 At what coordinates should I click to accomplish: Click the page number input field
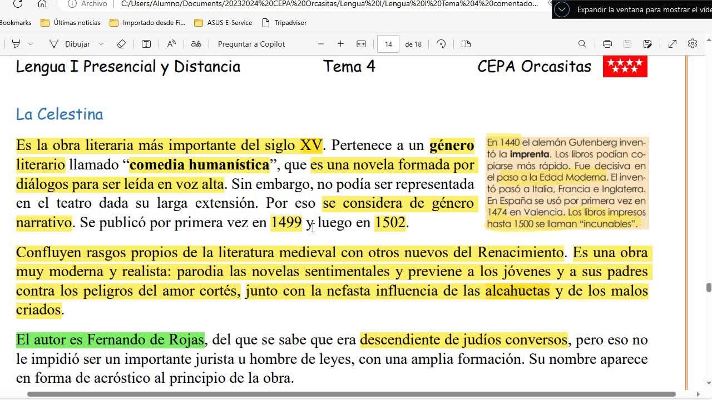[x=388, y=44]
